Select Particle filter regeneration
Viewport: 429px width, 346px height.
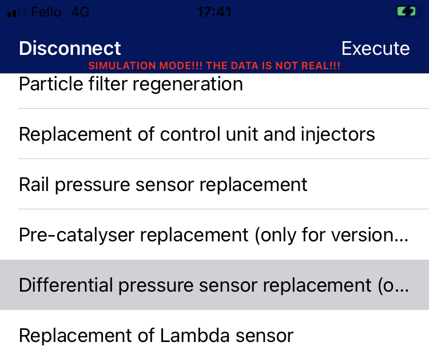point(214,87)
